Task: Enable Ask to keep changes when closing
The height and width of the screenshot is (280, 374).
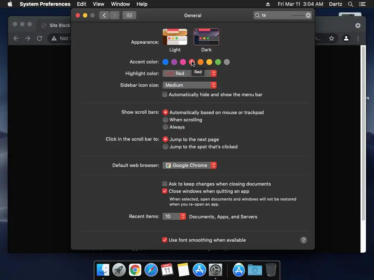Action: pos(165,184)
